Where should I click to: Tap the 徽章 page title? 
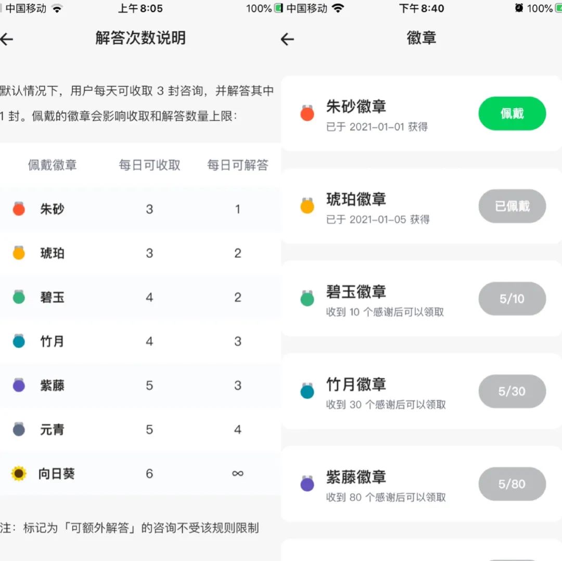tap(421, 37)
